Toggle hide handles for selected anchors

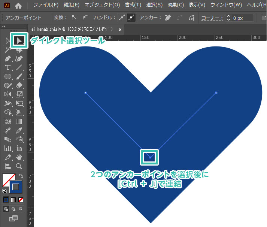[x=131, y=18]
